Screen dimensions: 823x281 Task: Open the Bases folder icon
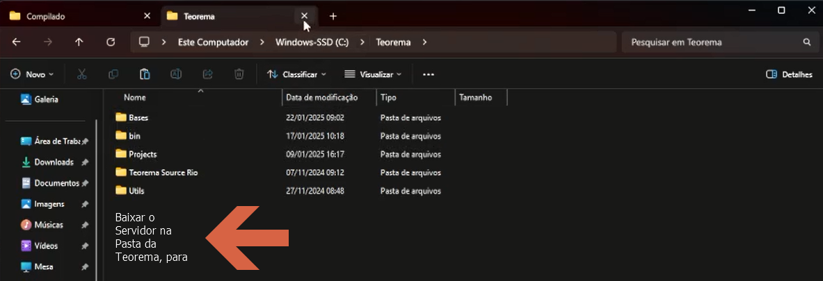click(x=121, y=117)
